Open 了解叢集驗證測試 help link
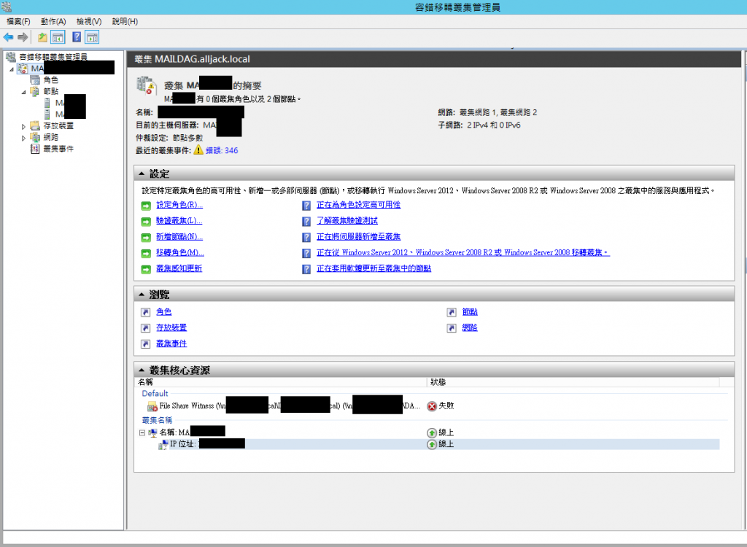747x547 pixels. click(347, 220)
